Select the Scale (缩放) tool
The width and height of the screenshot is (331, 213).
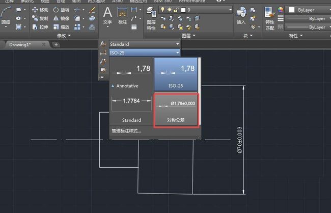click(61, 27)
